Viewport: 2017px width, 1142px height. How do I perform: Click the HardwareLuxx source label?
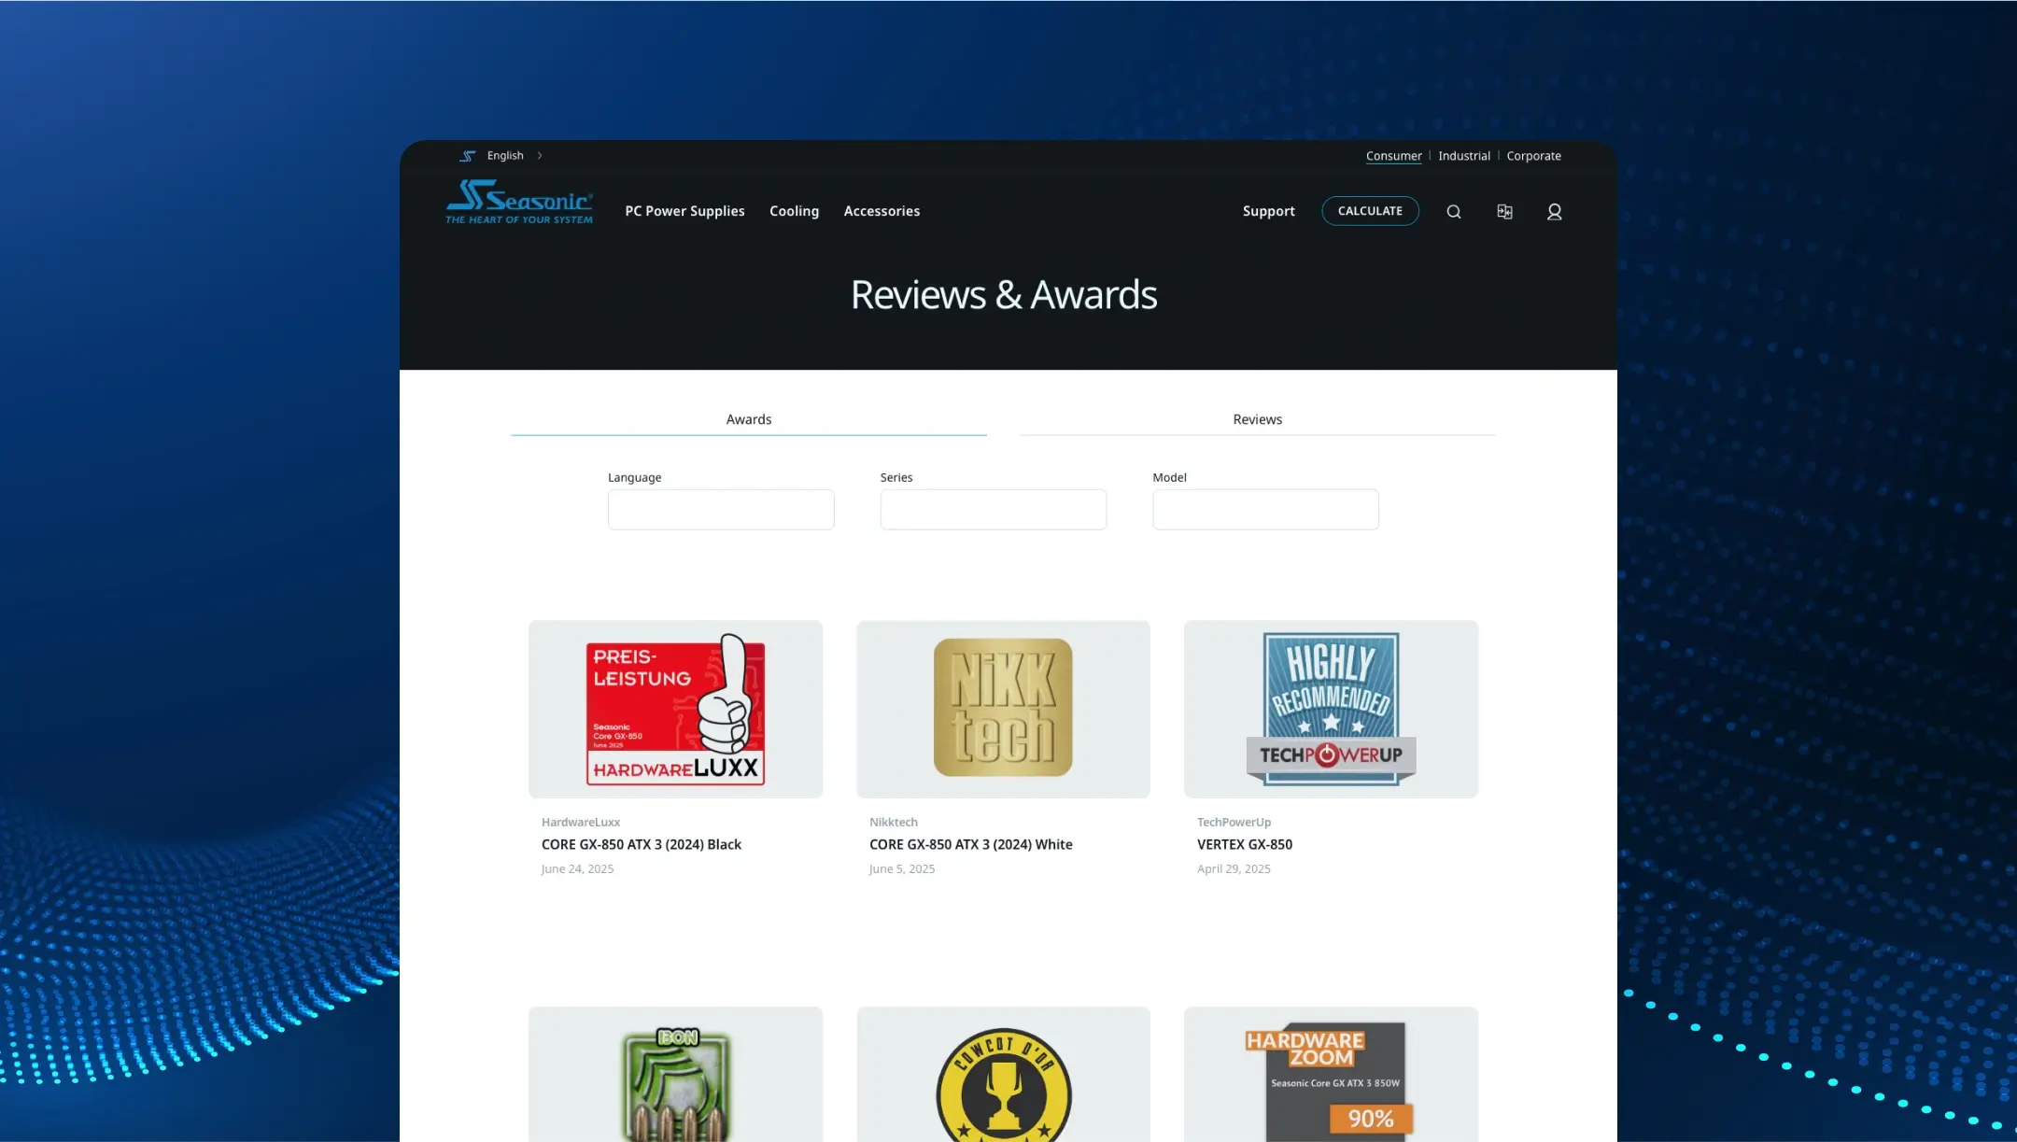(581, 823)
